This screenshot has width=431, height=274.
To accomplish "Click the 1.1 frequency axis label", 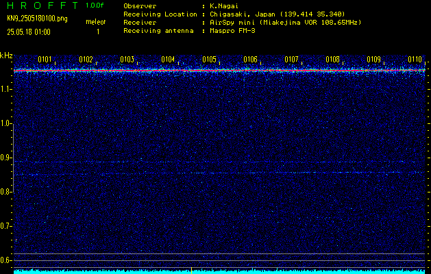I will (5, 89).
